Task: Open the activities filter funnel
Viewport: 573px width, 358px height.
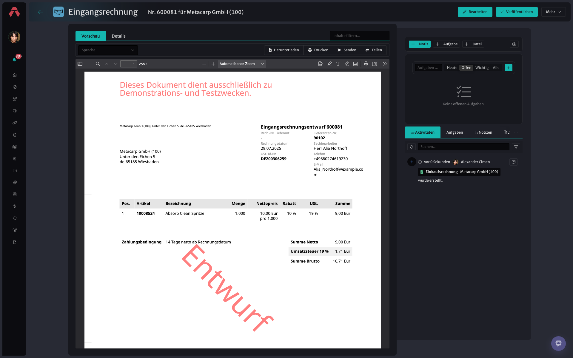Action: click(x=516, y=147)
